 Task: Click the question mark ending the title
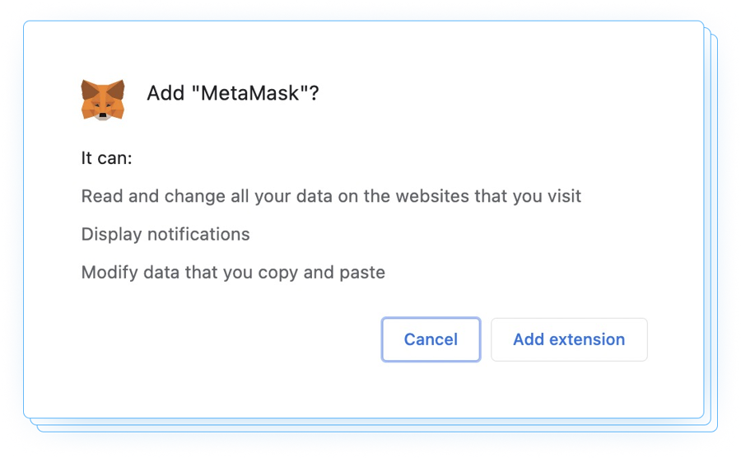(x=314, y=93)
